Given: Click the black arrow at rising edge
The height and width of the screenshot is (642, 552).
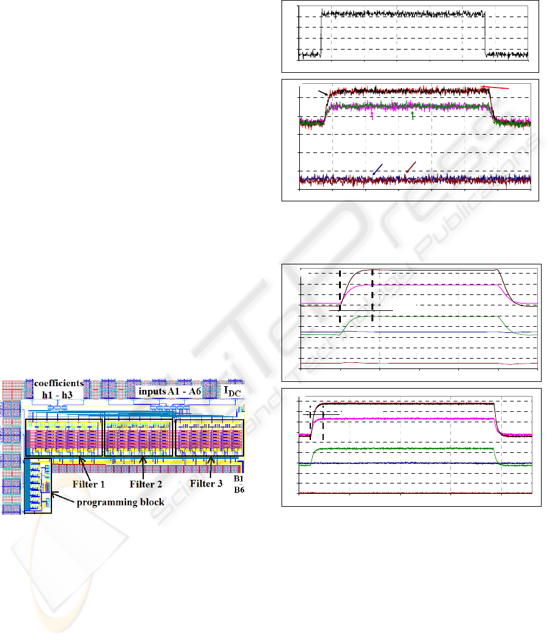Looking at the screenshot, I should click(323, 92).
